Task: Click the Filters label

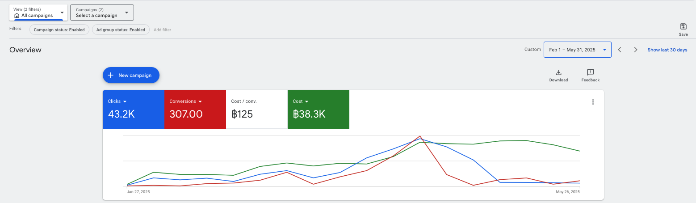Action: tap(15, 28)
